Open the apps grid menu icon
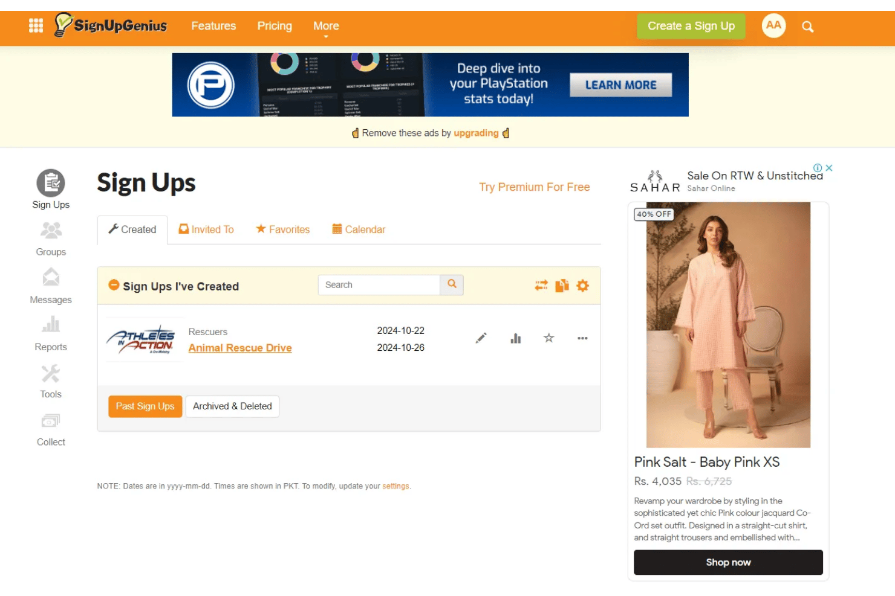This screenshot has width=895, height=596. tap(36, 25)
